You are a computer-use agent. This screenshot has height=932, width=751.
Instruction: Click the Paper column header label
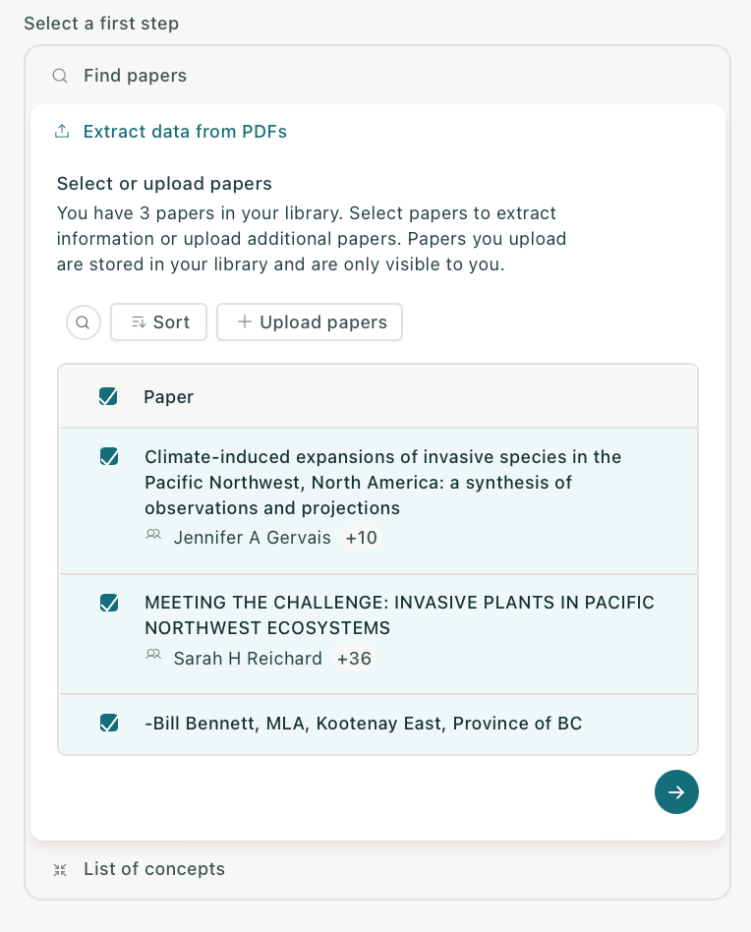point(169,397)
